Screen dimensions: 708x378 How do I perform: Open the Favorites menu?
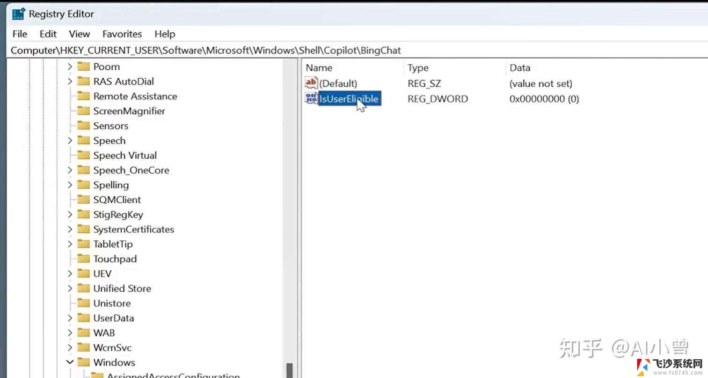coord(122,34)
